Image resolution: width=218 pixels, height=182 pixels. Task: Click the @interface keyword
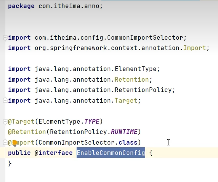pyautogui.click(x=53, y=153)
